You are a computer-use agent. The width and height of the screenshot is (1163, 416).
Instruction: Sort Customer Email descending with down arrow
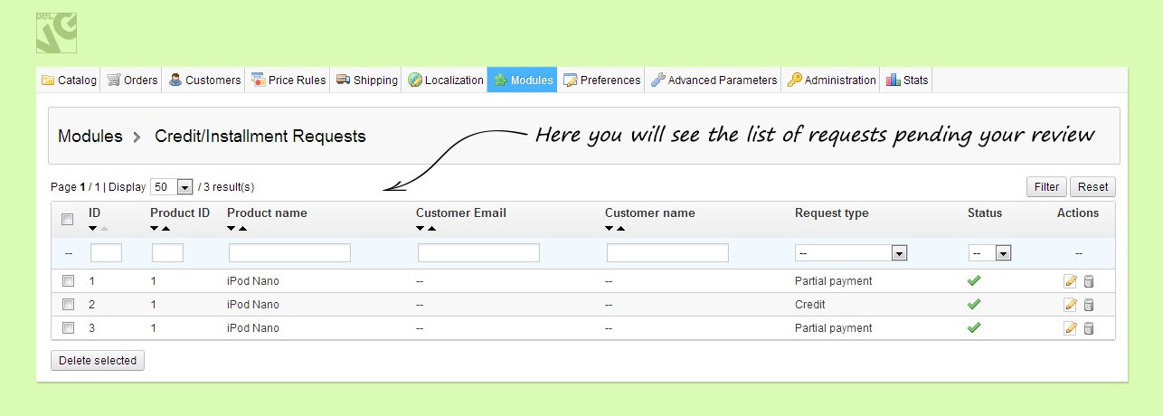click(421, 229)
